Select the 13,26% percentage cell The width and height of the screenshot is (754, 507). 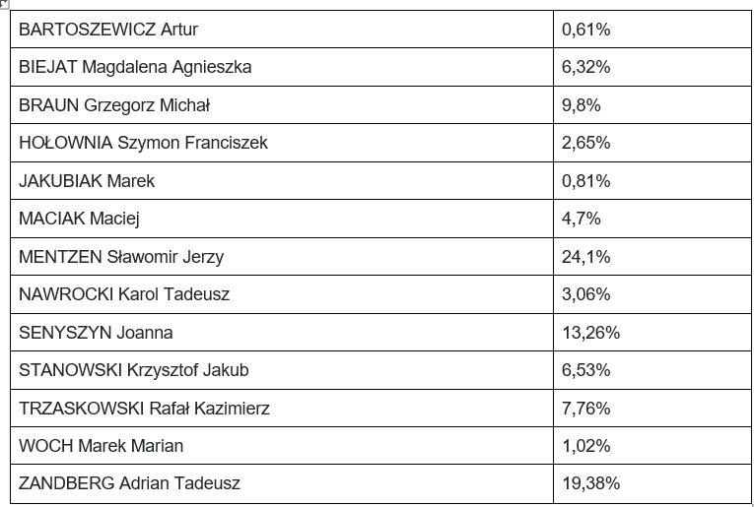coord(652,332)
